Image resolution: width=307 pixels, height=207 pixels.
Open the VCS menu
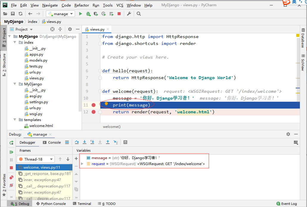click(120, 5)
